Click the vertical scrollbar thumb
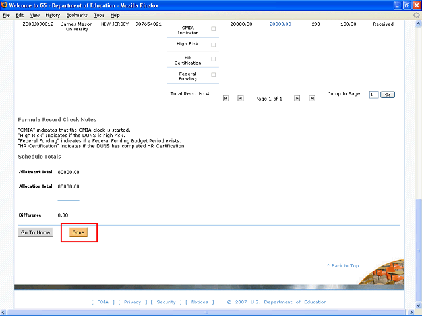 click(x=419, y=251)
